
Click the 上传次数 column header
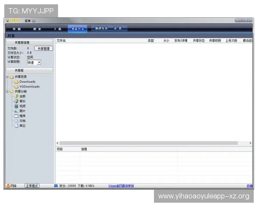point(231,41)
